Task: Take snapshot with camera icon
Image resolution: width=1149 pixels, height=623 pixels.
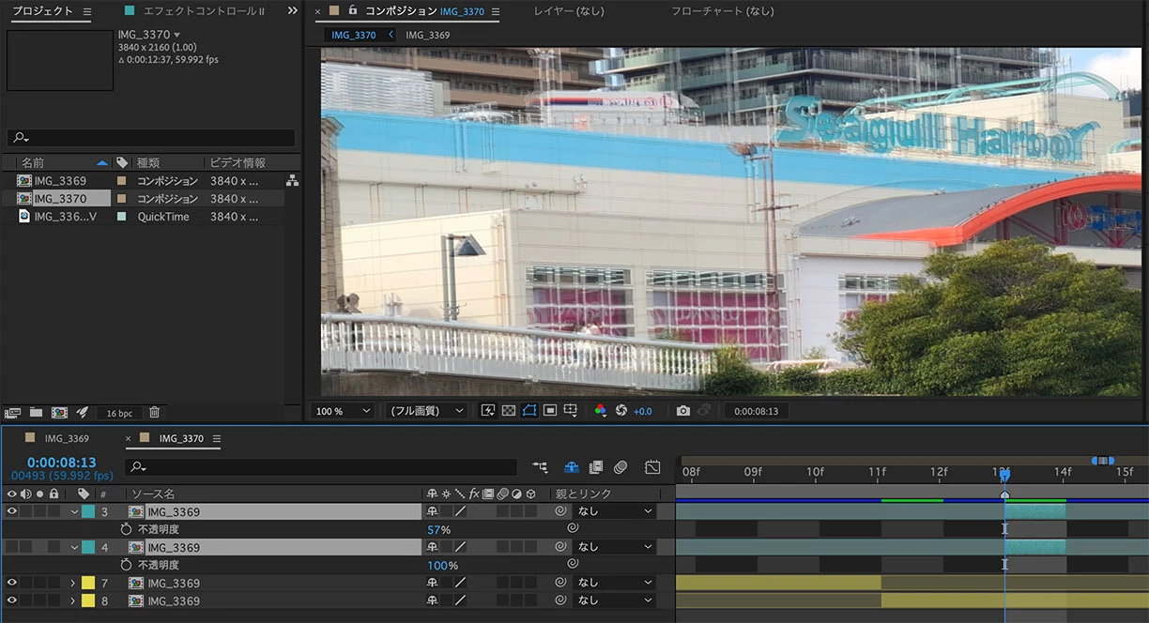Action: [x=683, y=411]
